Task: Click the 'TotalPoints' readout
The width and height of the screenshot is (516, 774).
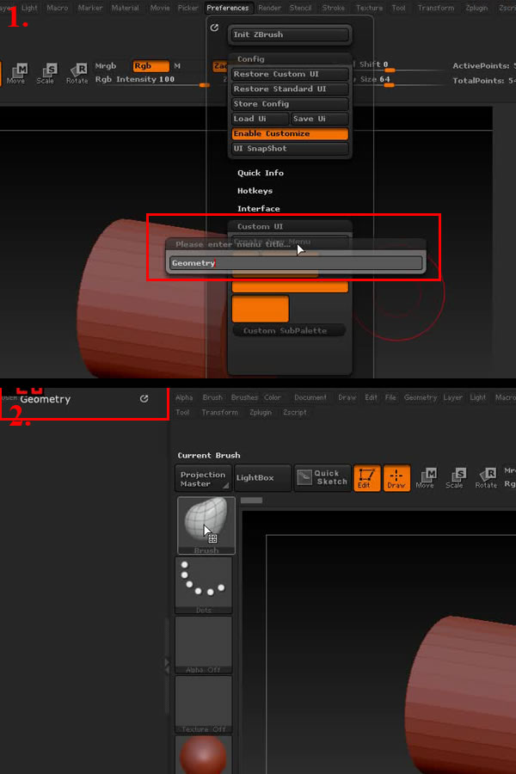Action: (484, 81)
